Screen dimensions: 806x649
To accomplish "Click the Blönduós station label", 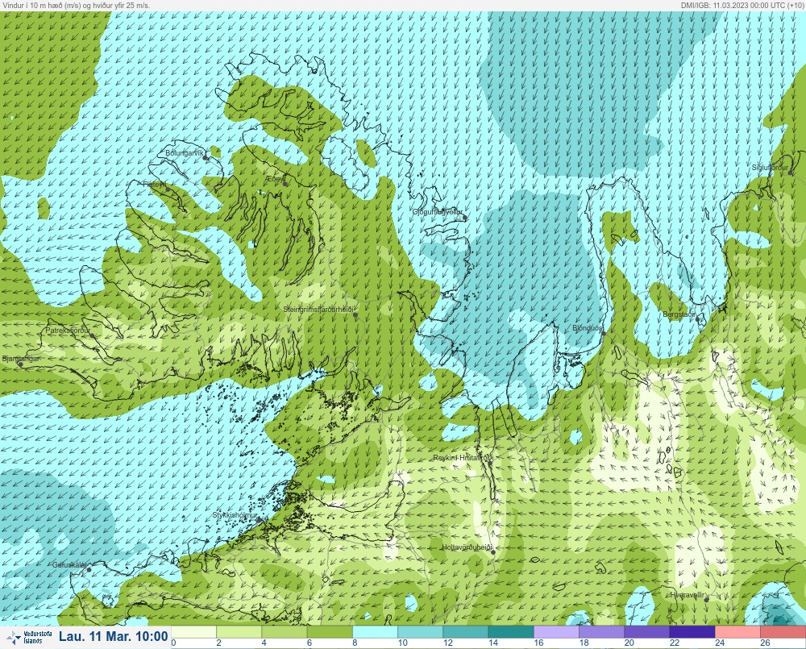I will (x=587, y=327).
